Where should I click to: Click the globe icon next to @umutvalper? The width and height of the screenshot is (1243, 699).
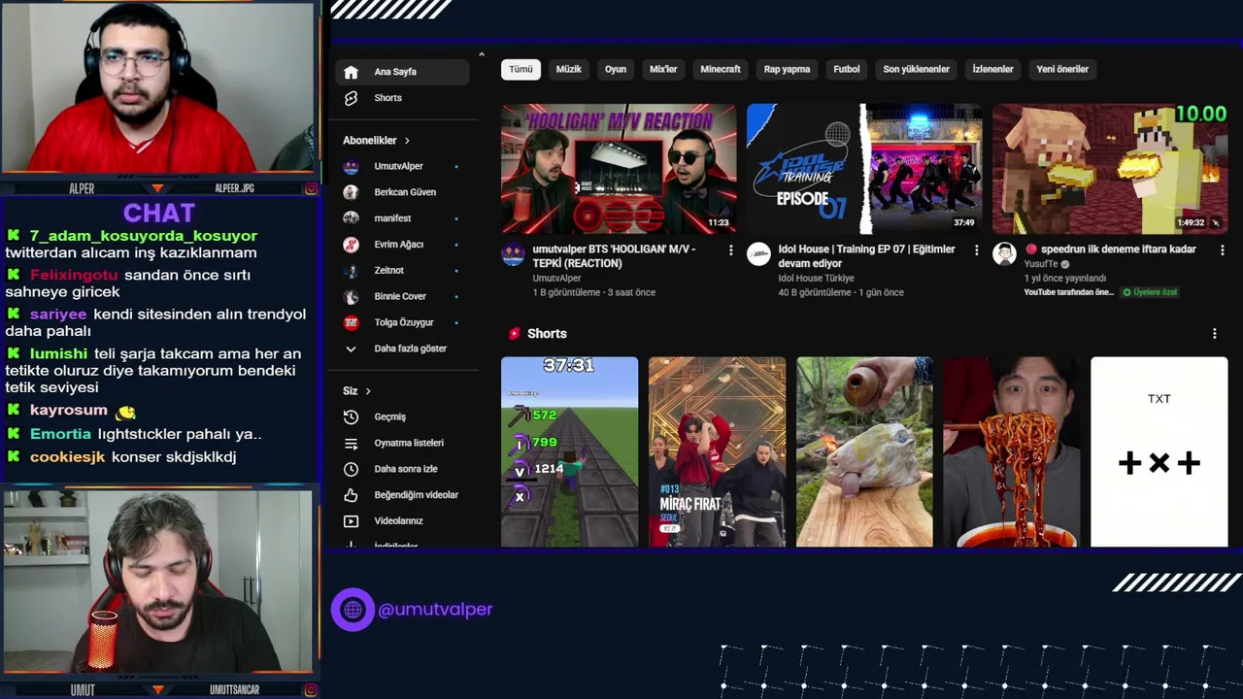coord(353,610)
